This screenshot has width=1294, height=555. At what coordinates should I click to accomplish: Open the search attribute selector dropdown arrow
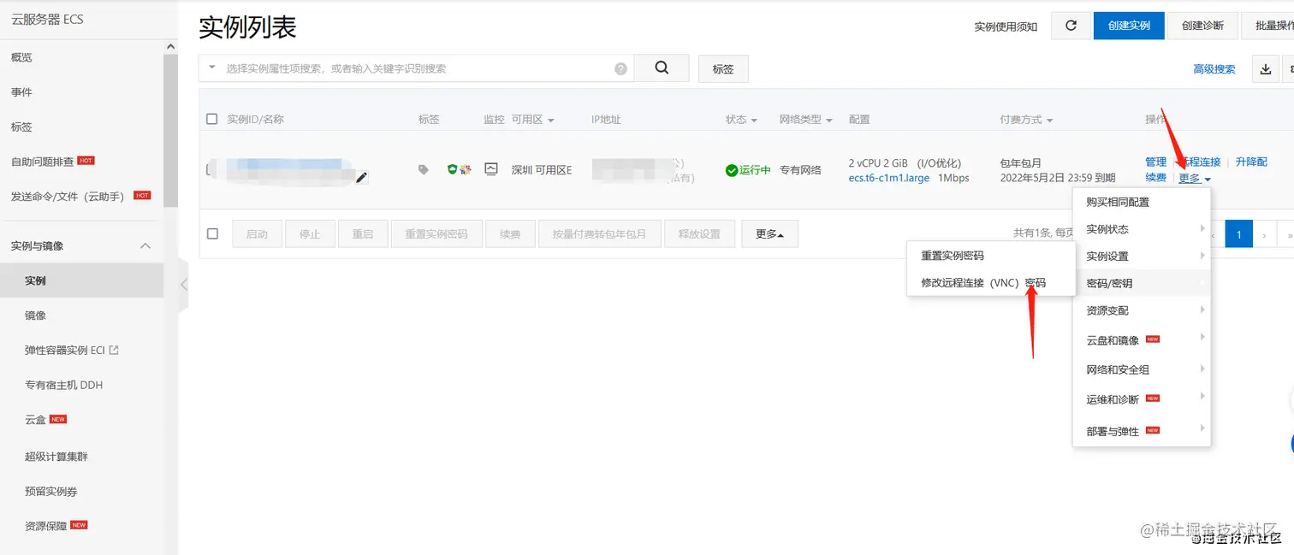(212, 67)
